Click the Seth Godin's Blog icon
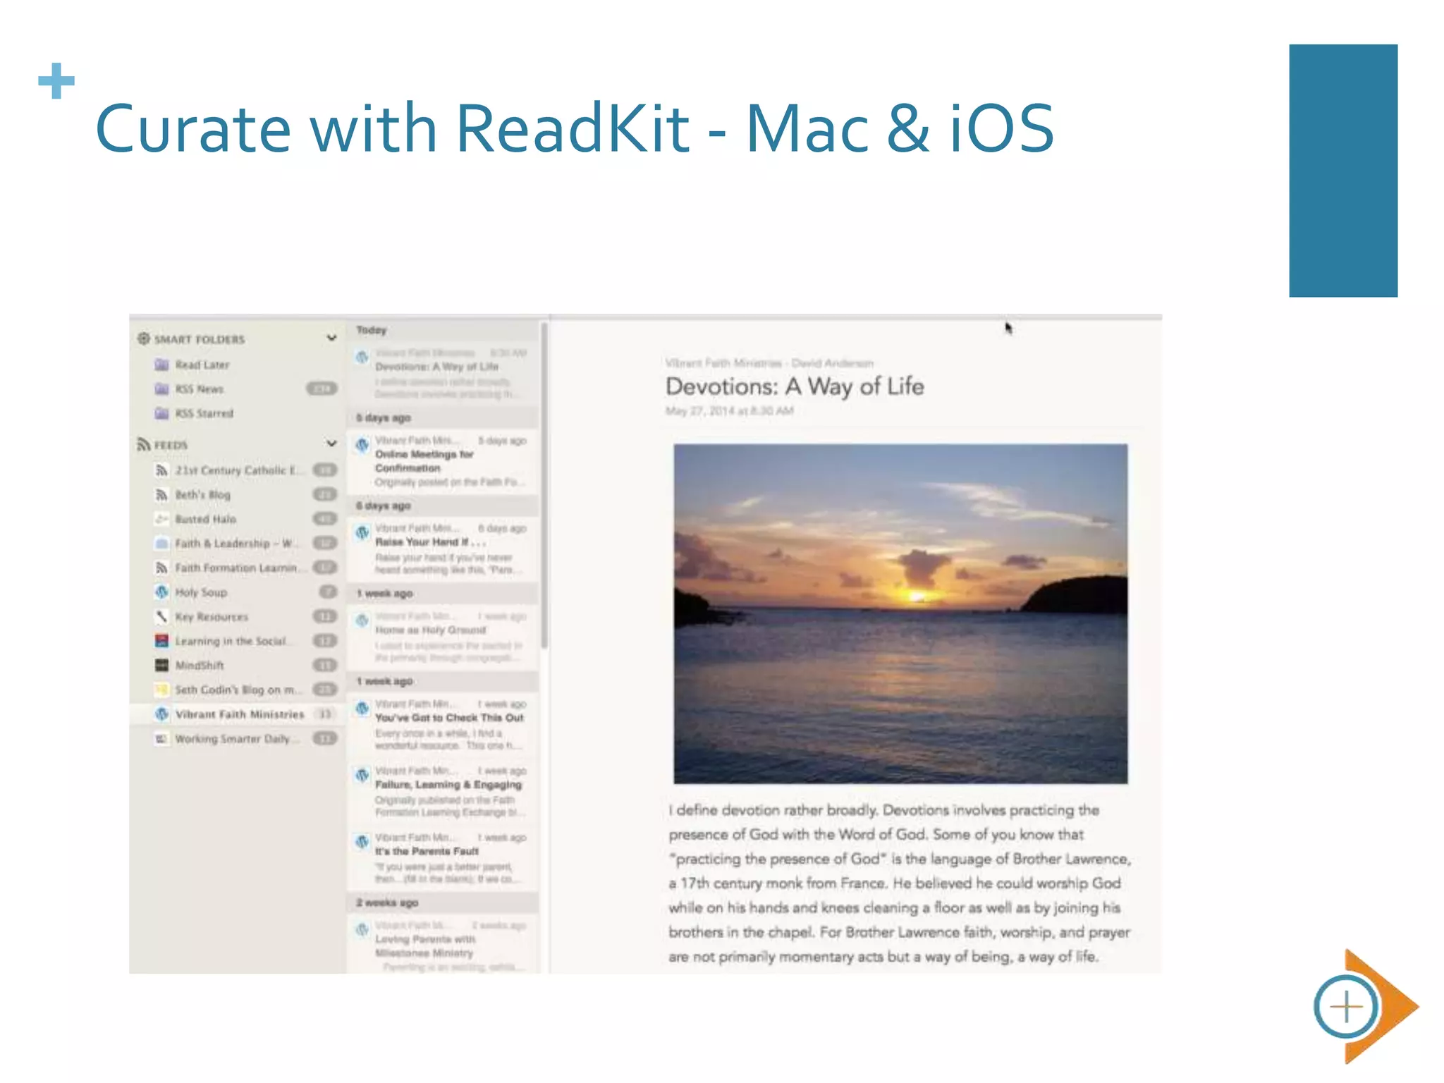The height and width of the screenshot is (1083, 1444). point(161,690)
